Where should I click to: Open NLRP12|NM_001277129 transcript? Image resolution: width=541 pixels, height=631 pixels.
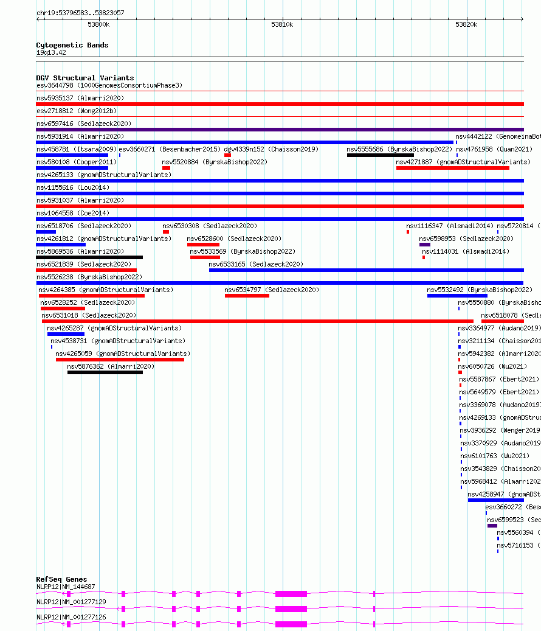click(71, 602)
